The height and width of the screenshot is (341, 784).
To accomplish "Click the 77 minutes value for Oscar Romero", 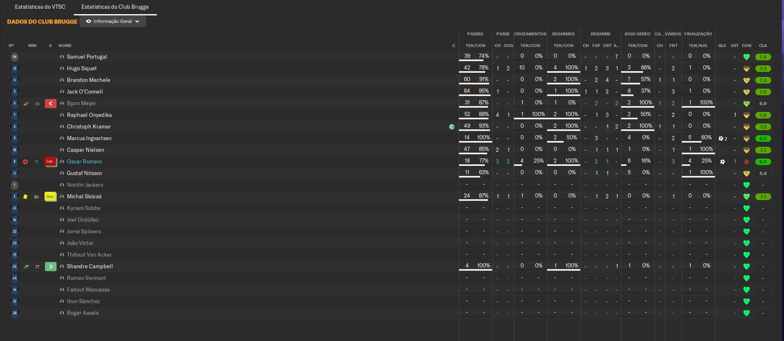I will click(37, 162).
